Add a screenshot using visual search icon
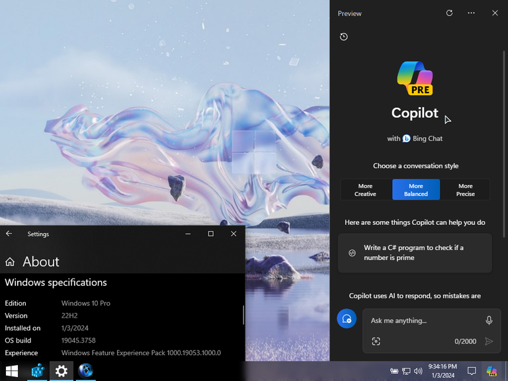Screen dimensions: 508x381 pos(376,341)
